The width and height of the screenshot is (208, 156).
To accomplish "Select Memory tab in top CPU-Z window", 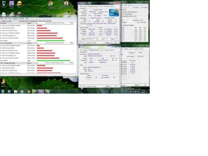I will (97, 6).
